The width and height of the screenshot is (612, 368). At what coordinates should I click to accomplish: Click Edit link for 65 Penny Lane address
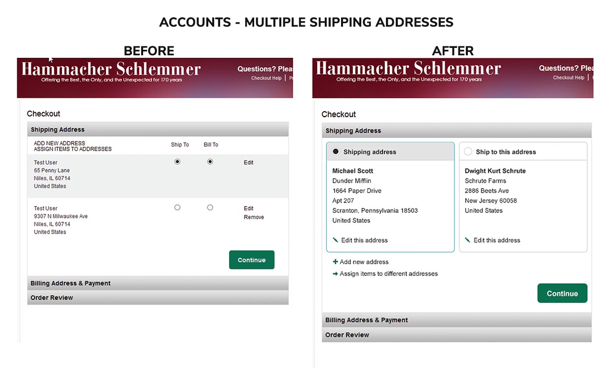248,163
